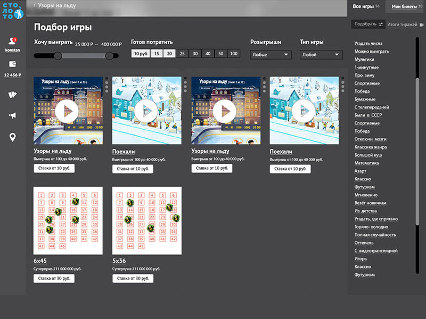The height and width of the screenshot is (319, 426).
Task: Click Ставка от 30 руб. under 6x45
Action: (x=54, y=278)
